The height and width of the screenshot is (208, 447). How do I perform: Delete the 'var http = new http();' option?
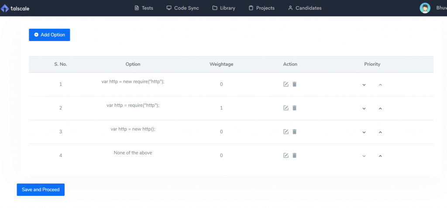pyautogui.click(x=295, y=131)
